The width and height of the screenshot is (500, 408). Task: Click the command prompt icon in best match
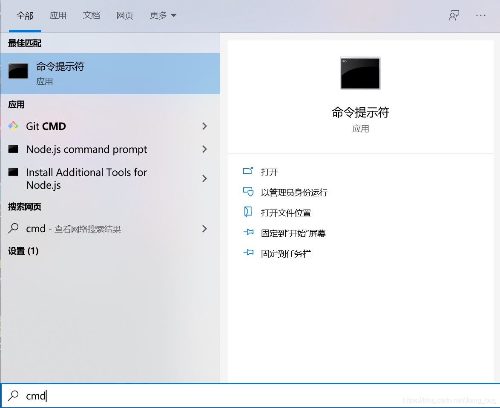18,72
